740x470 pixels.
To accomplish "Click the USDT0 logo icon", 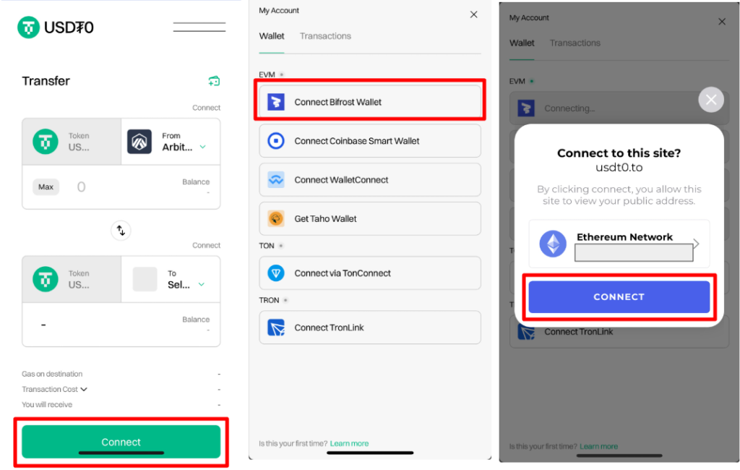I will click(x=28, y=27).
